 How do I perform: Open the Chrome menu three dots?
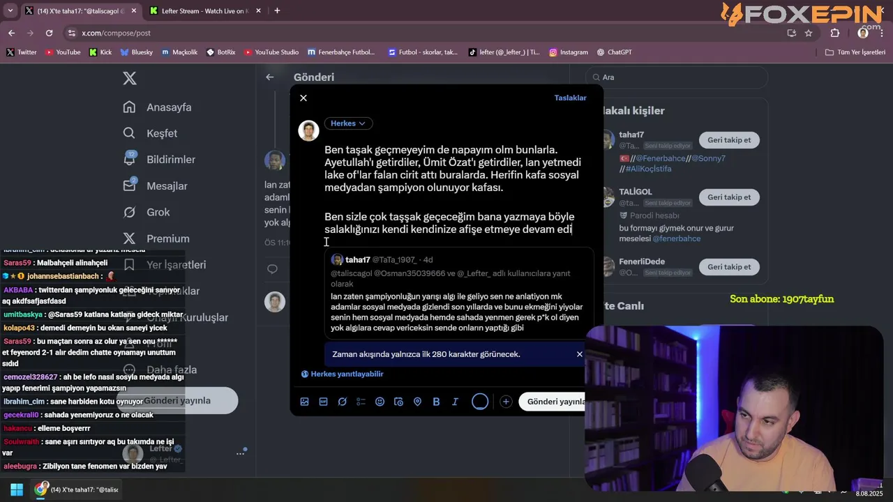(x=881, y=33)
